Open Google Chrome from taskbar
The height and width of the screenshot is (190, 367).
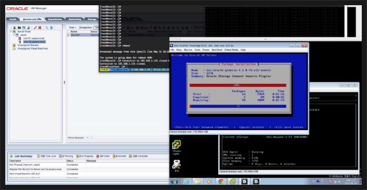(x=221, y=182)
